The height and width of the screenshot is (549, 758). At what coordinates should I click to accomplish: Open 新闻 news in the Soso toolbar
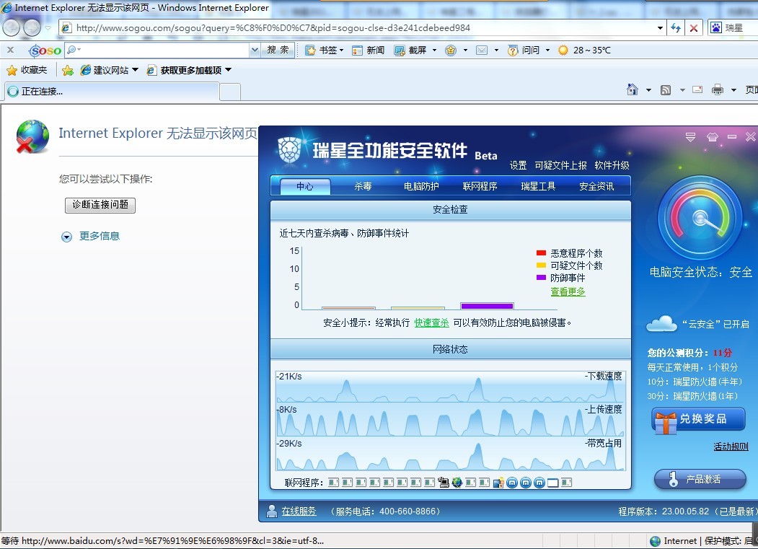point(369,50)
